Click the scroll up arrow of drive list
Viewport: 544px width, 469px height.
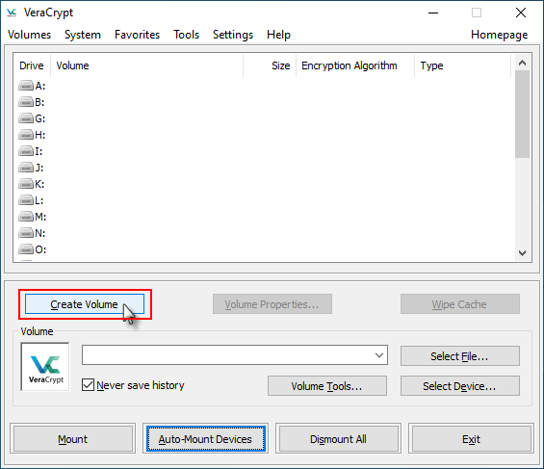(522, 63)
